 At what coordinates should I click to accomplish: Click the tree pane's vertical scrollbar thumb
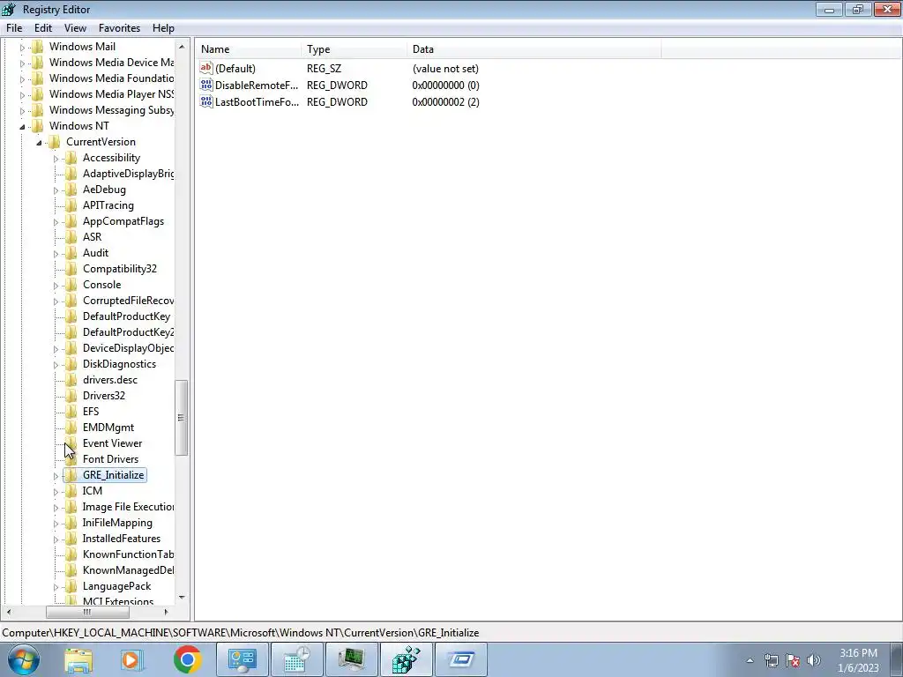(x=181, y=417)
